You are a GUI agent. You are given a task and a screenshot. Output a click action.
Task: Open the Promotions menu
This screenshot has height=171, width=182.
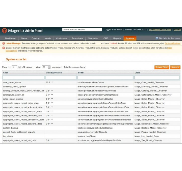tap(77, 38)
